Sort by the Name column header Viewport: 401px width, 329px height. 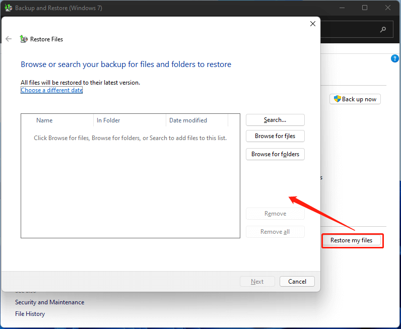[x=57, y=120]
